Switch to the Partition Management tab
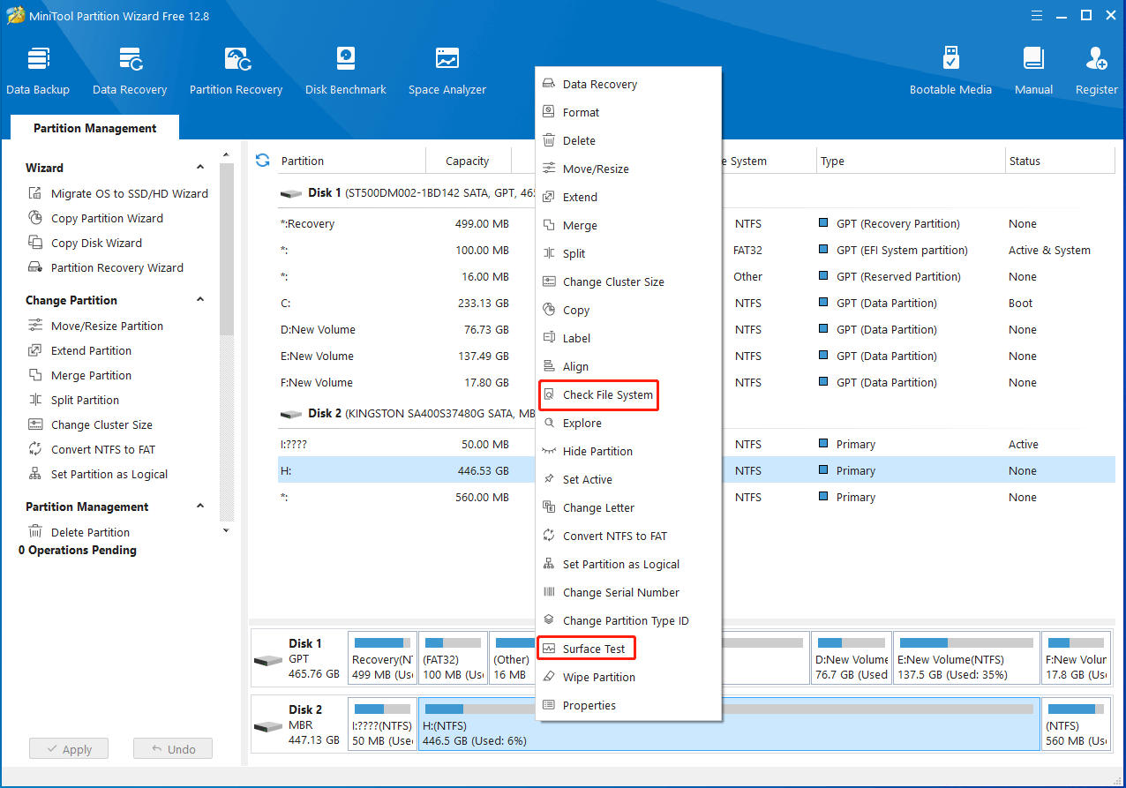1126x788 pixels. pyautogui.click(x=94, y=128)
